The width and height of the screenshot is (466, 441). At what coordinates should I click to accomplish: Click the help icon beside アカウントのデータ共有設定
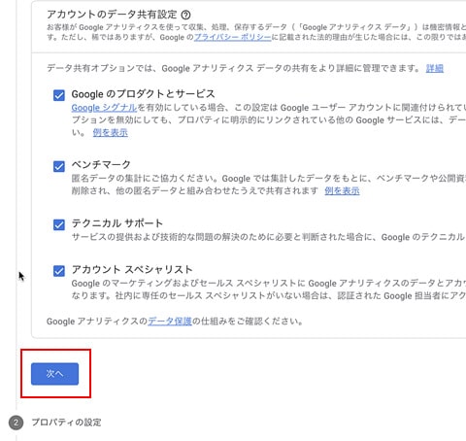(185, 15)
